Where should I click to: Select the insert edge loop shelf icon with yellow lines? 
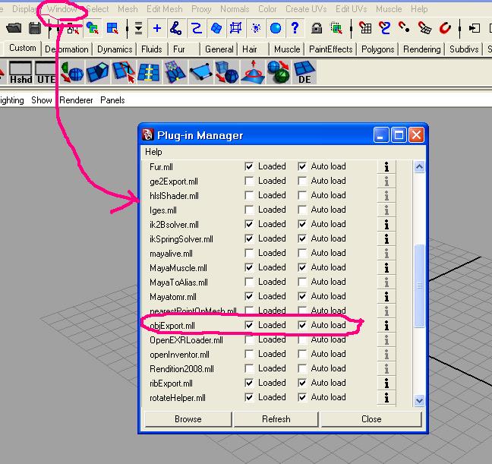tap(149, 73)
